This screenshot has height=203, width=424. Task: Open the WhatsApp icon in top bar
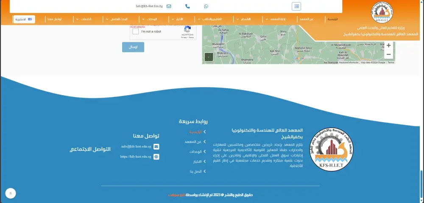coord(206,6)
